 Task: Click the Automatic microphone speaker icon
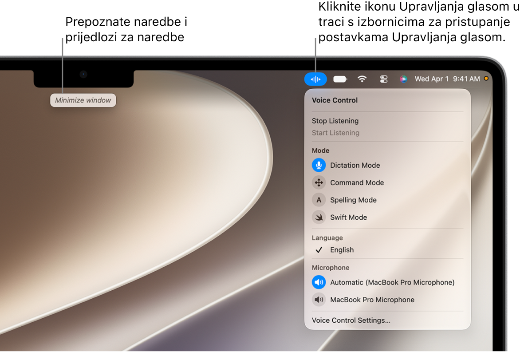(x=319, y=282)
